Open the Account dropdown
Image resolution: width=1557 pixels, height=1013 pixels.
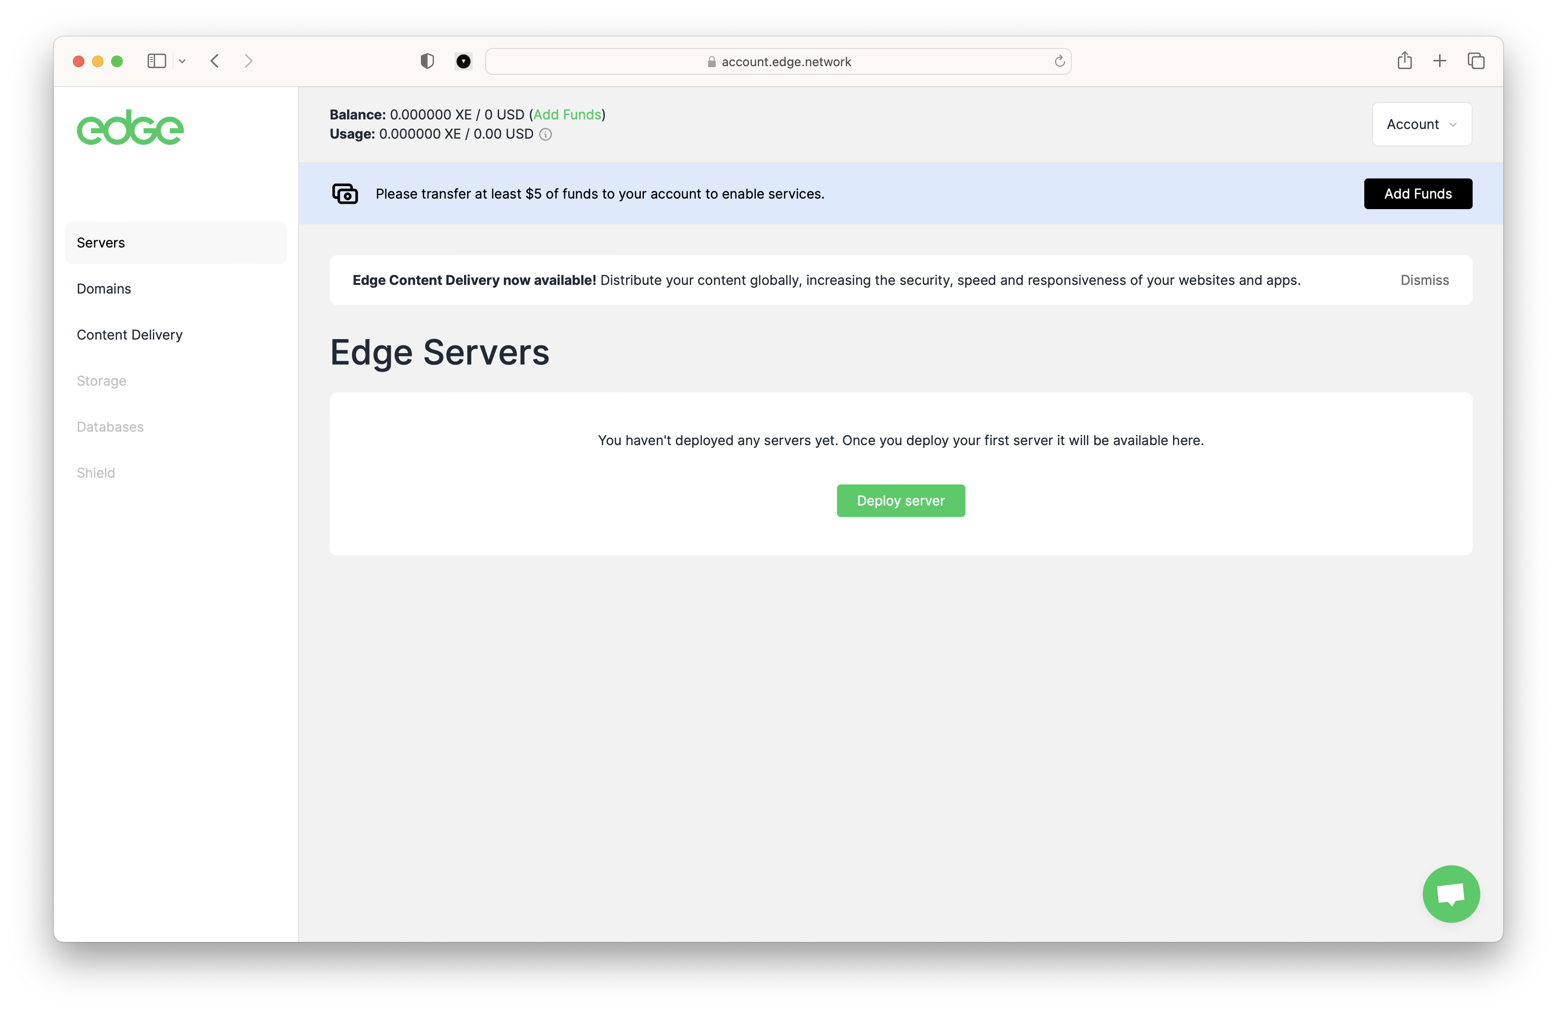1422,124
